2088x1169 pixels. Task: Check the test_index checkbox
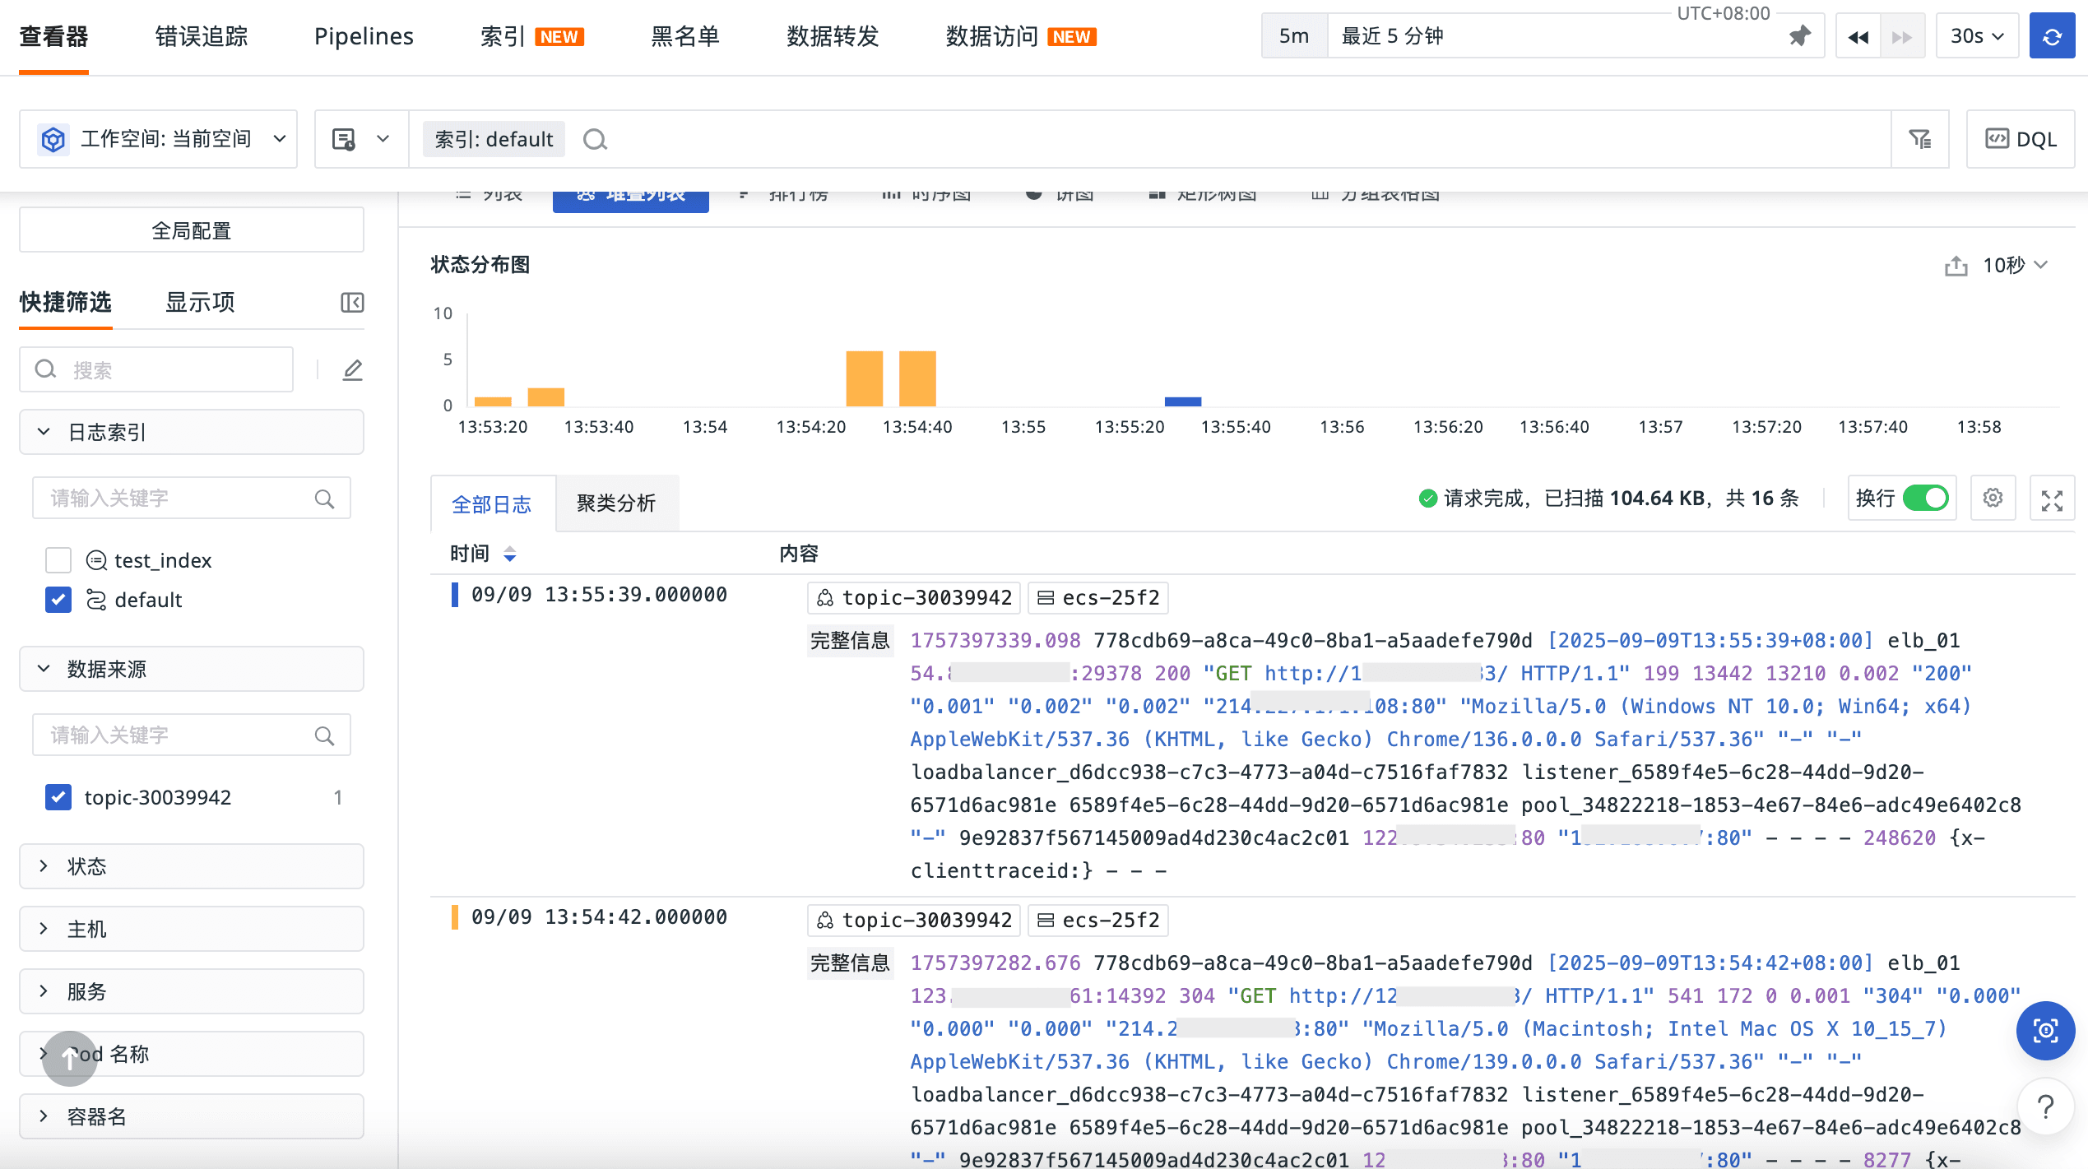click(58, 560)
